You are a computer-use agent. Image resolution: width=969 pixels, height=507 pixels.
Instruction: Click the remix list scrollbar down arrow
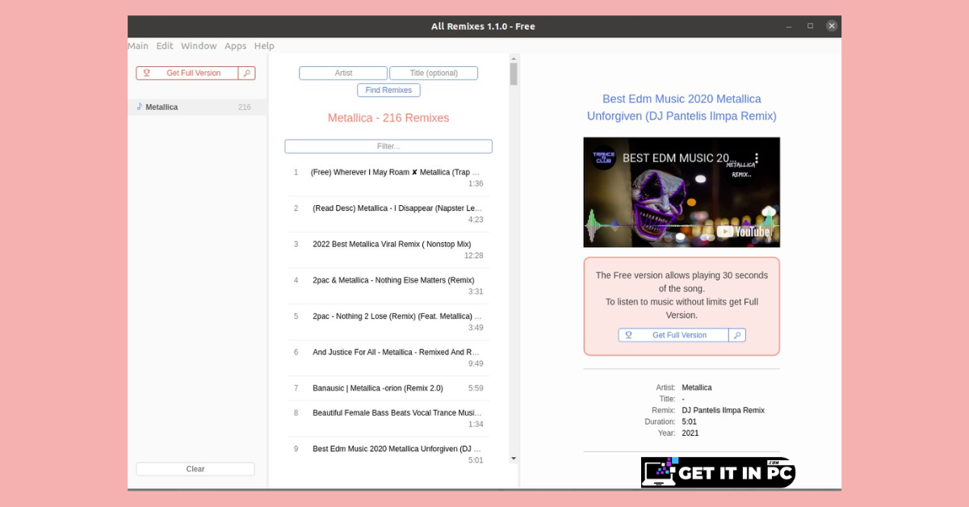(x=514, y=459)
